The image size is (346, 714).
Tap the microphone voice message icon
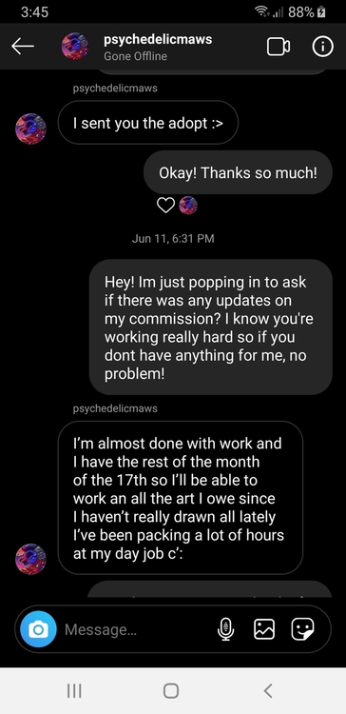225,629
